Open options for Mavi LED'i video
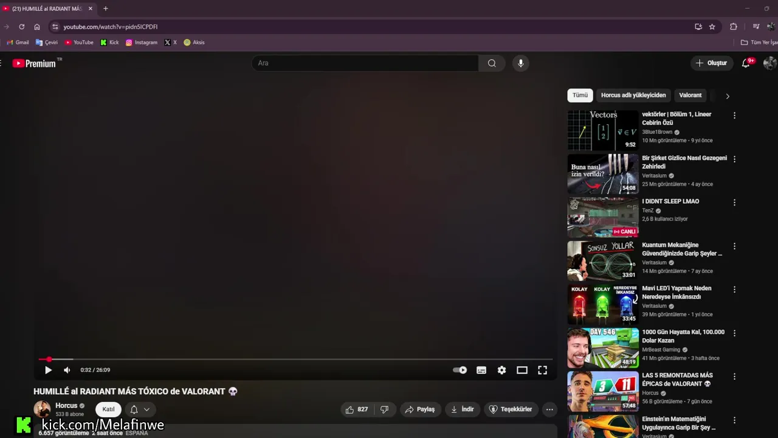The image size is (778, 438). (734, 290)
